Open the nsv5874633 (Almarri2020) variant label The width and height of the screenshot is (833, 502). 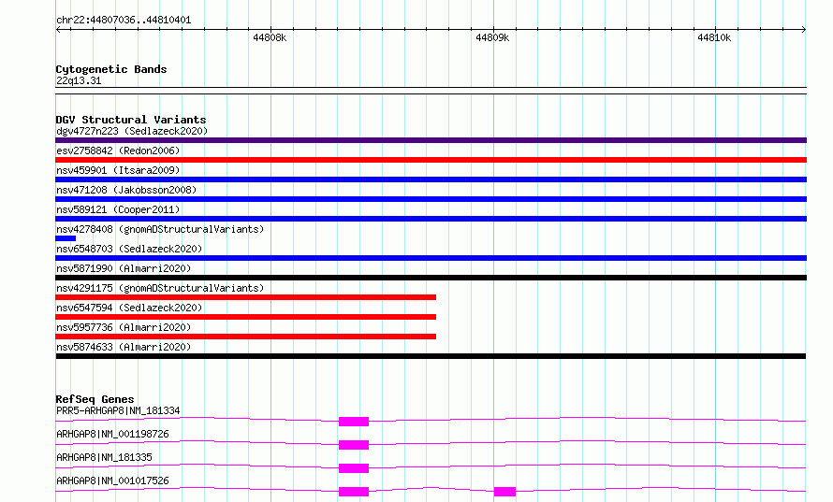coord(124,347)
